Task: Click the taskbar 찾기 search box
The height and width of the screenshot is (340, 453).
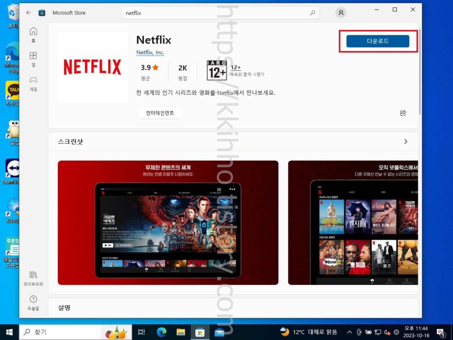Action: 75,332
